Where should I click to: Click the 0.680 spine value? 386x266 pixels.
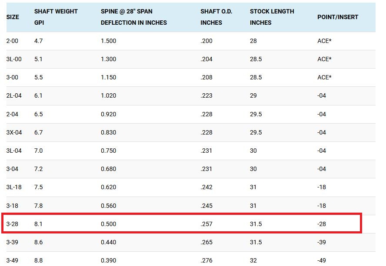pos(108,169)
